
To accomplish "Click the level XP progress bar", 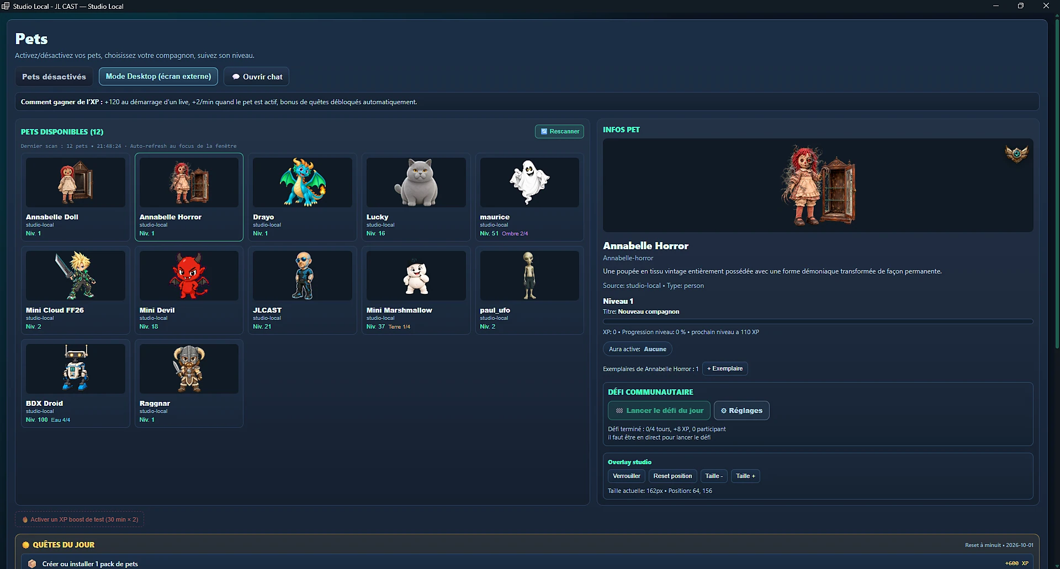I will tap(818, 321).
